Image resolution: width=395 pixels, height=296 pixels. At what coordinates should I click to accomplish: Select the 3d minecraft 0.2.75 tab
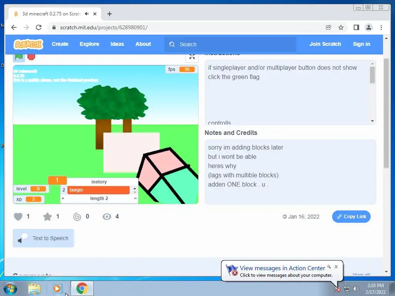(x=55, y=14)
